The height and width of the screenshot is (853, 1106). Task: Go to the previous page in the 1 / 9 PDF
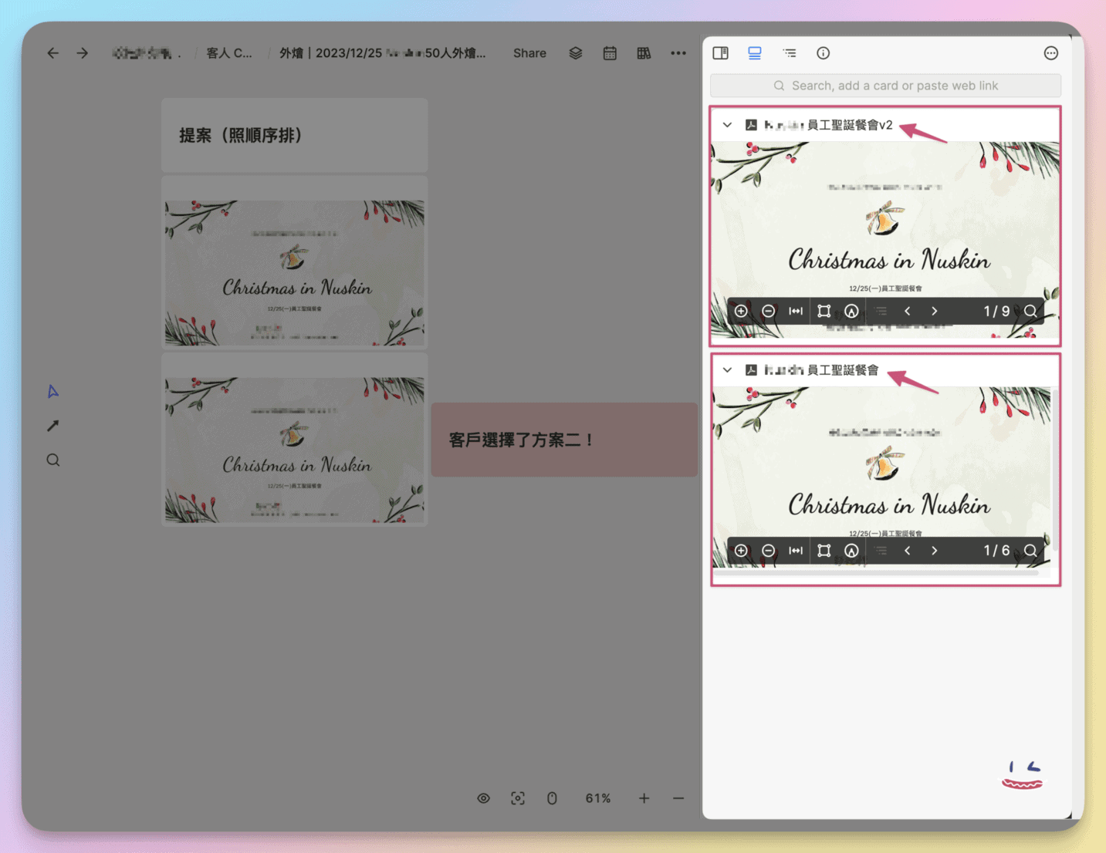[x=908, y=312]
